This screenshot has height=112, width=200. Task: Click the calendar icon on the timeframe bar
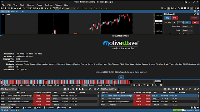point(161,85)
